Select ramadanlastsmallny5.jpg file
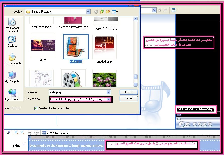Image resolution: width=224 pixels, height=155 pixels. coord(73,27)
